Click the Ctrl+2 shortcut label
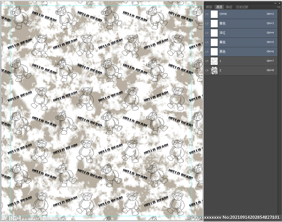Image resolution: width=282 pixels, height=222 pixels. click(270, 14)
